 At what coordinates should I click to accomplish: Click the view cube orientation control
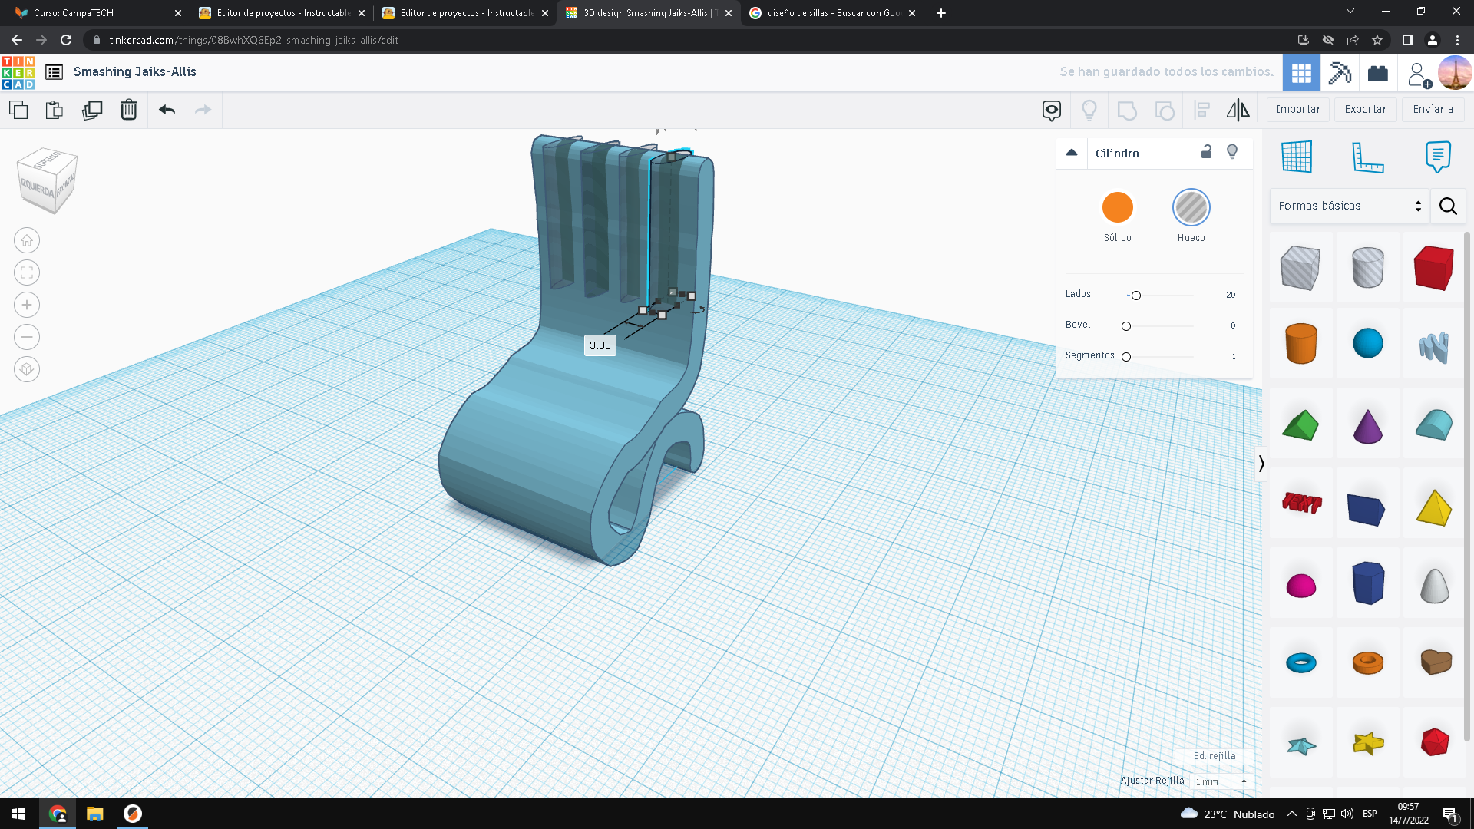[48, 180]
